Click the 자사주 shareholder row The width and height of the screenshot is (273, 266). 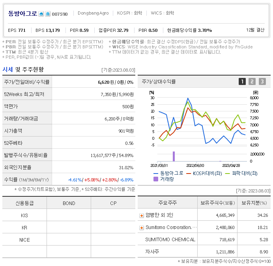click(204, 252)
